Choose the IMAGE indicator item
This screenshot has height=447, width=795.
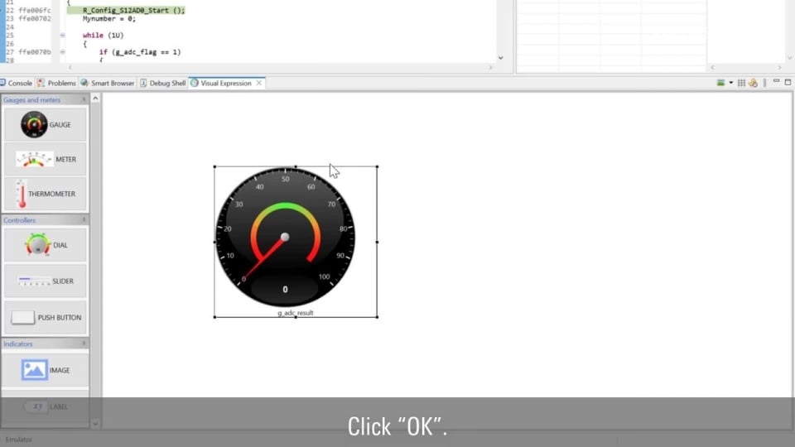(45, 370)
